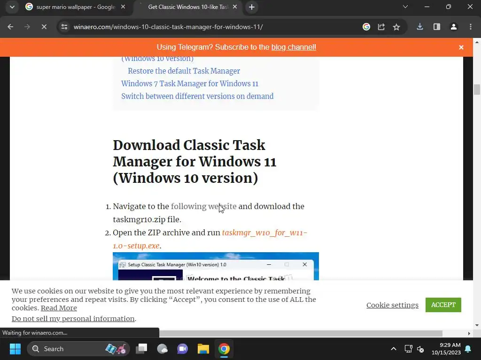Open Cookie settings
Image resolution: width=481 pixels, height=360 pixels.
(x=392, y=305)
